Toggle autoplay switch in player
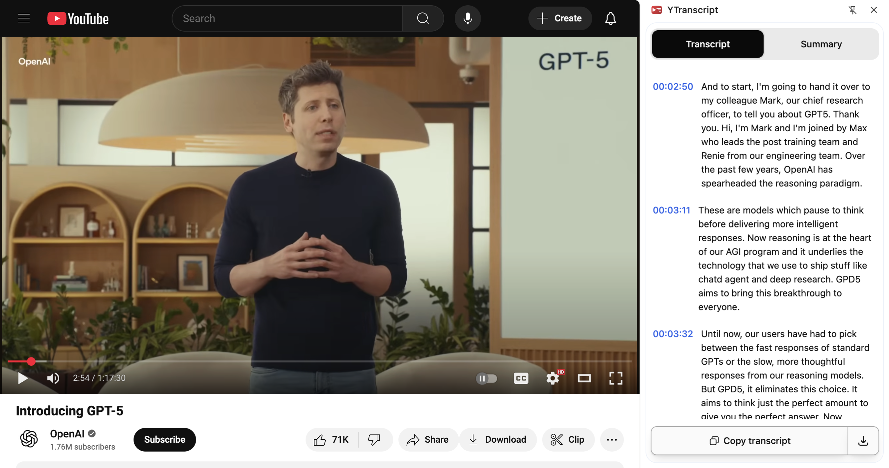 click(486, 378)
